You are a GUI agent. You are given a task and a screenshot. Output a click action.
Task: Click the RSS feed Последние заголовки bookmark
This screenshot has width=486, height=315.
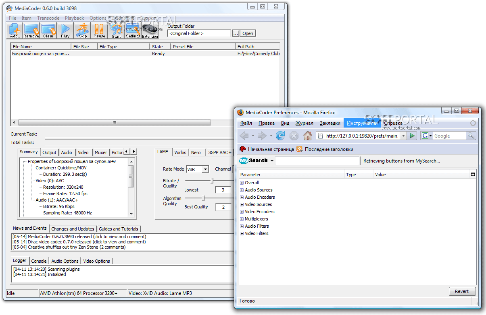pos(325,149)
